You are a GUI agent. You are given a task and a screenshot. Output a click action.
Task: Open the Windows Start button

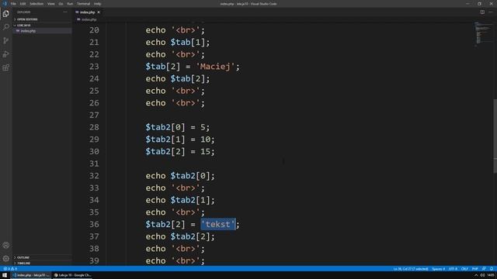5,275
